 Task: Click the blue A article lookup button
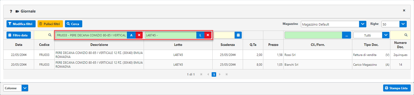[x=131, y=35]
